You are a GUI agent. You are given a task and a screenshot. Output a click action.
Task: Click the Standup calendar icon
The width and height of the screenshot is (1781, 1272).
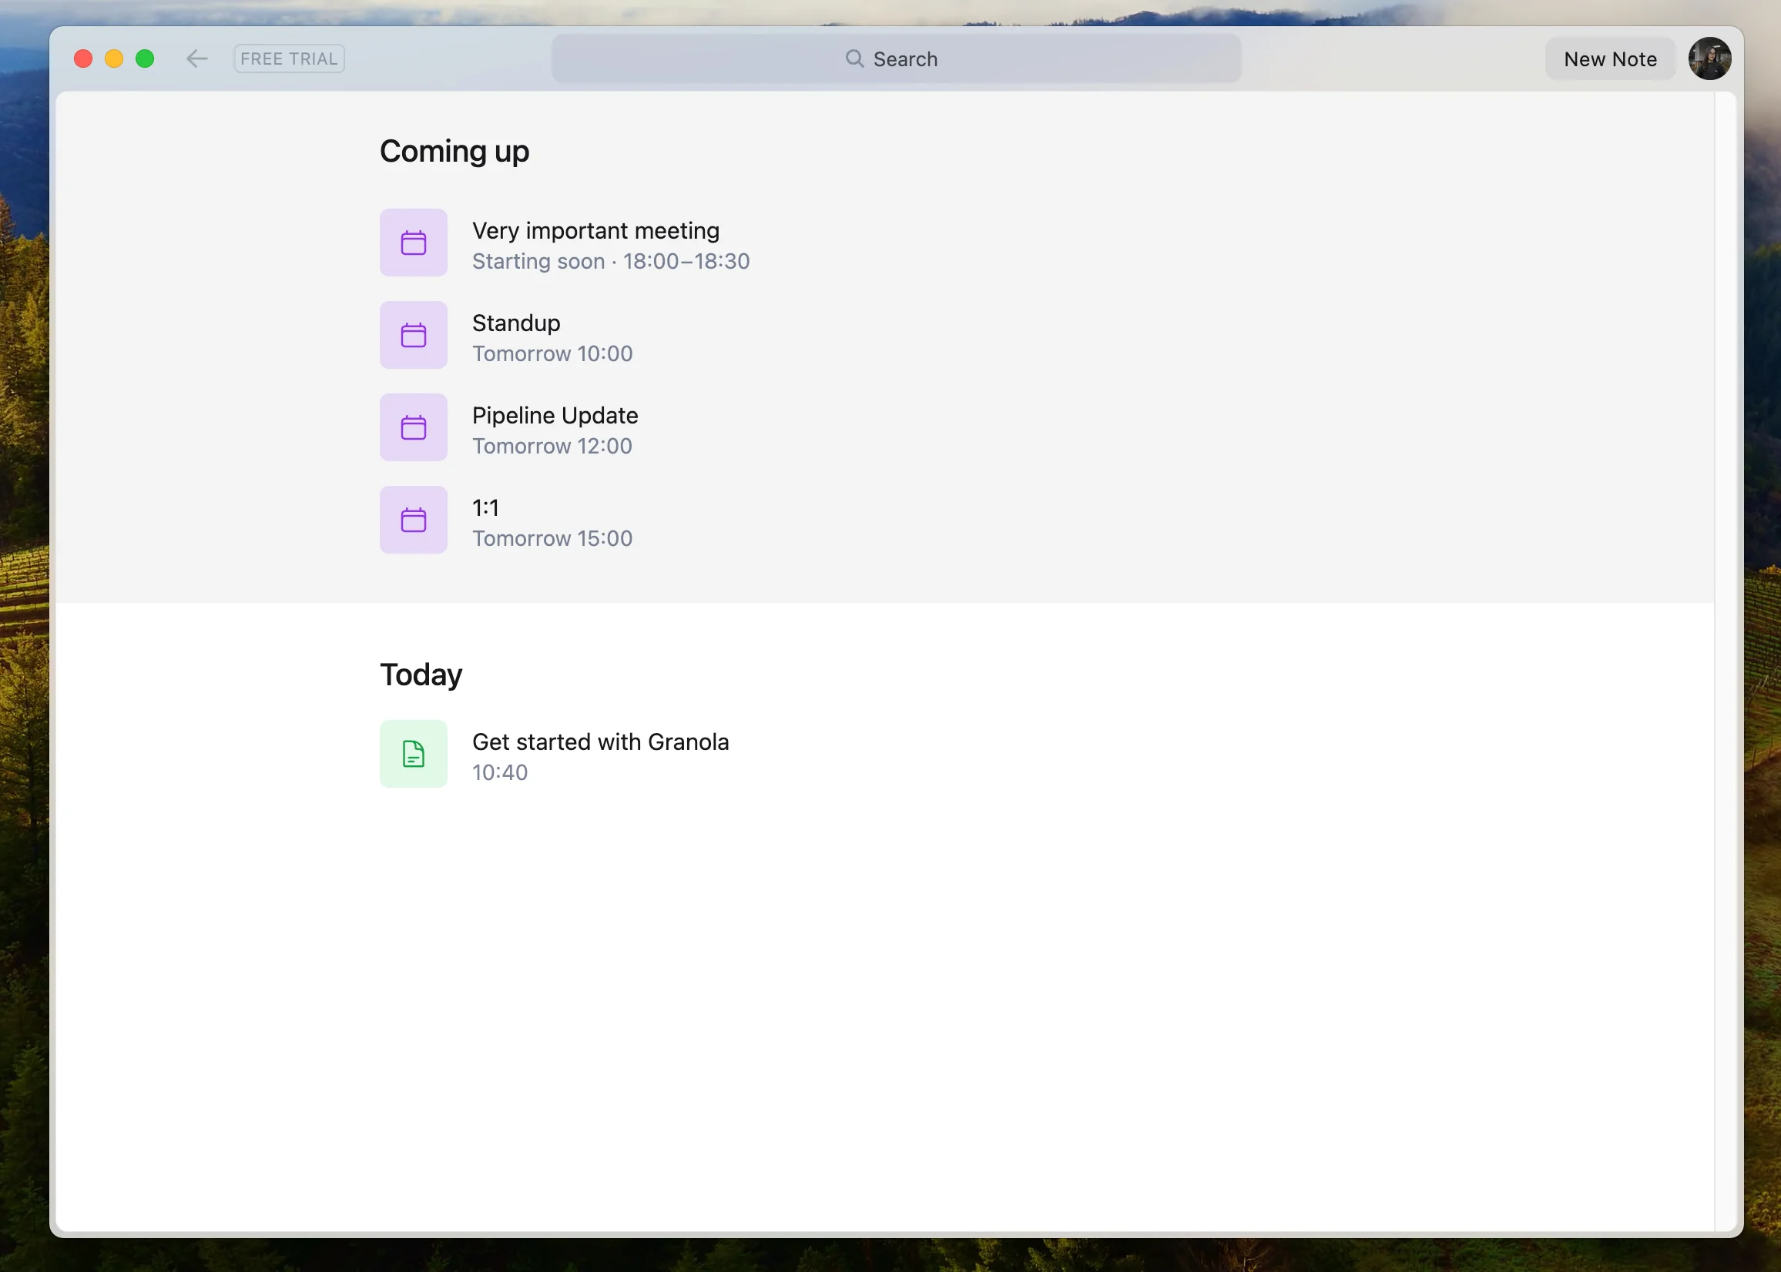point(413,335)
